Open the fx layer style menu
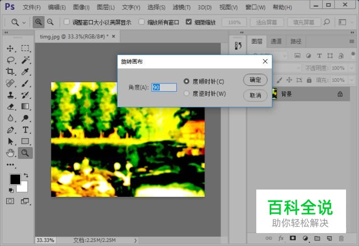Image resolution: width=359 pixels, height=246 pixels. coord(281,238)
